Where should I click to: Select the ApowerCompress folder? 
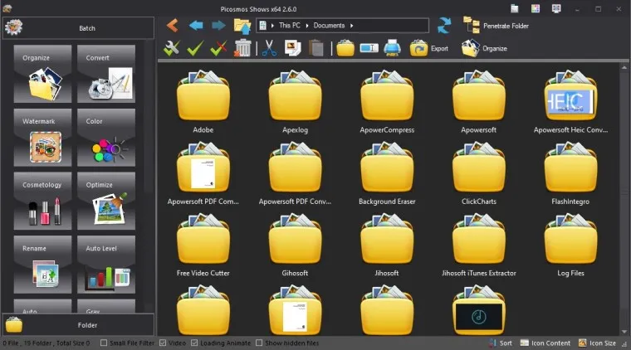point(387,102)
